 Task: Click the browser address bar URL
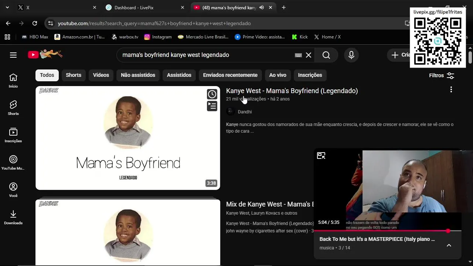154,23
